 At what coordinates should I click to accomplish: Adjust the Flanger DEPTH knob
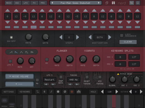tap(70, 59)
